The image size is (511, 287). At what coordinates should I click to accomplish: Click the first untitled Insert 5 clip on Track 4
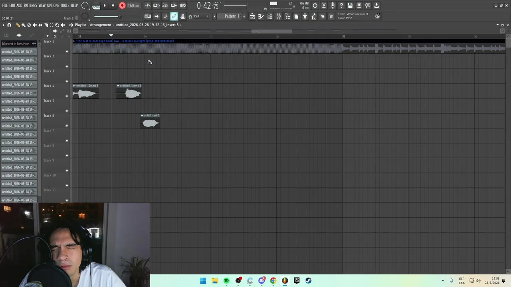click(85, 91)
